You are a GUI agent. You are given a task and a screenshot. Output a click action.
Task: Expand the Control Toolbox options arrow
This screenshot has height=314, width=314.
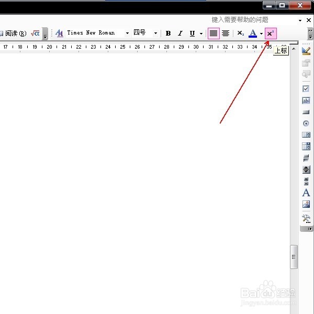pyautogui.click(x=309, y=229)
